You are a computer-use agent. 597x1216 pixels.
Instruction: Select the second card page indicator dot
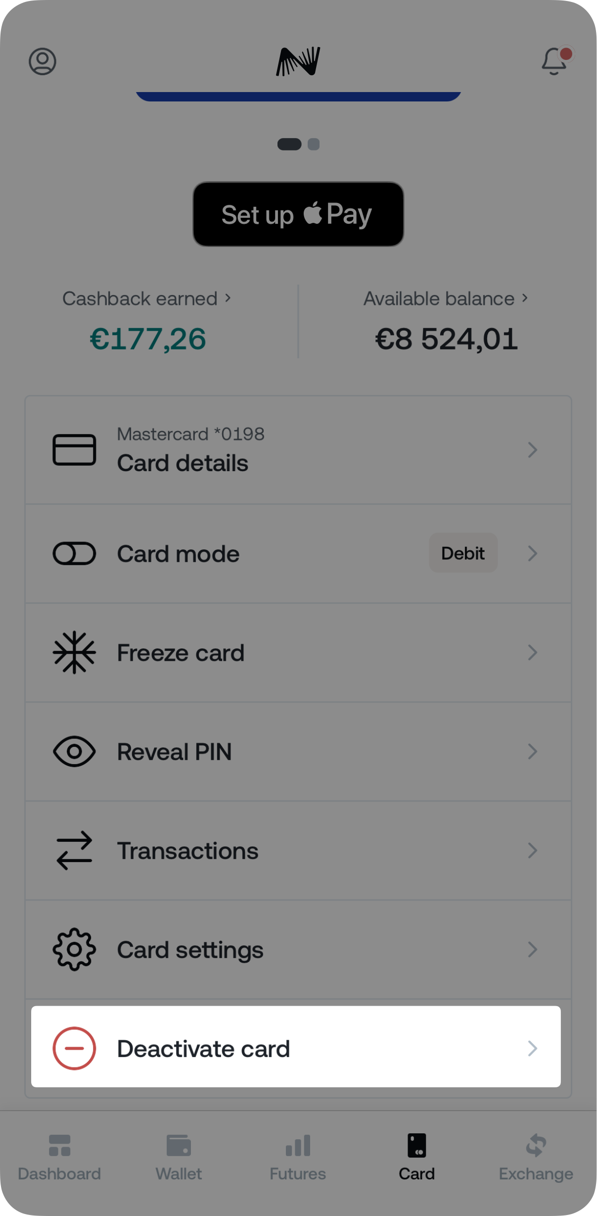pyautogui.click(x=314, y=144)
